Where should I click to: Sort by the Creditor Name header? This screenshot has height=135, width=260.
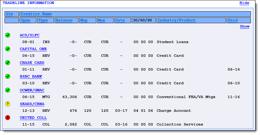[x=36, y=14]
